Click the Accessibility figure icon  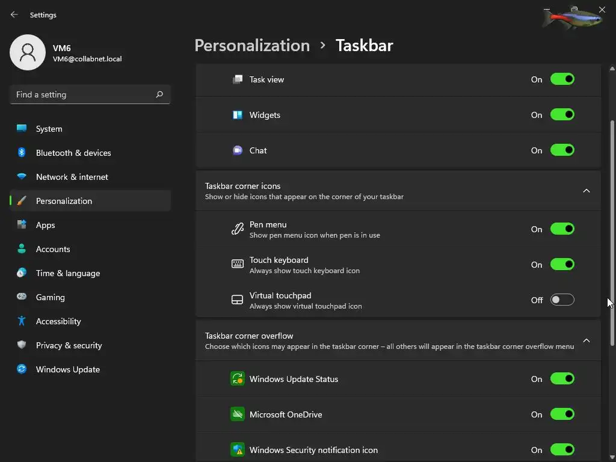click(x=22, y=321)
